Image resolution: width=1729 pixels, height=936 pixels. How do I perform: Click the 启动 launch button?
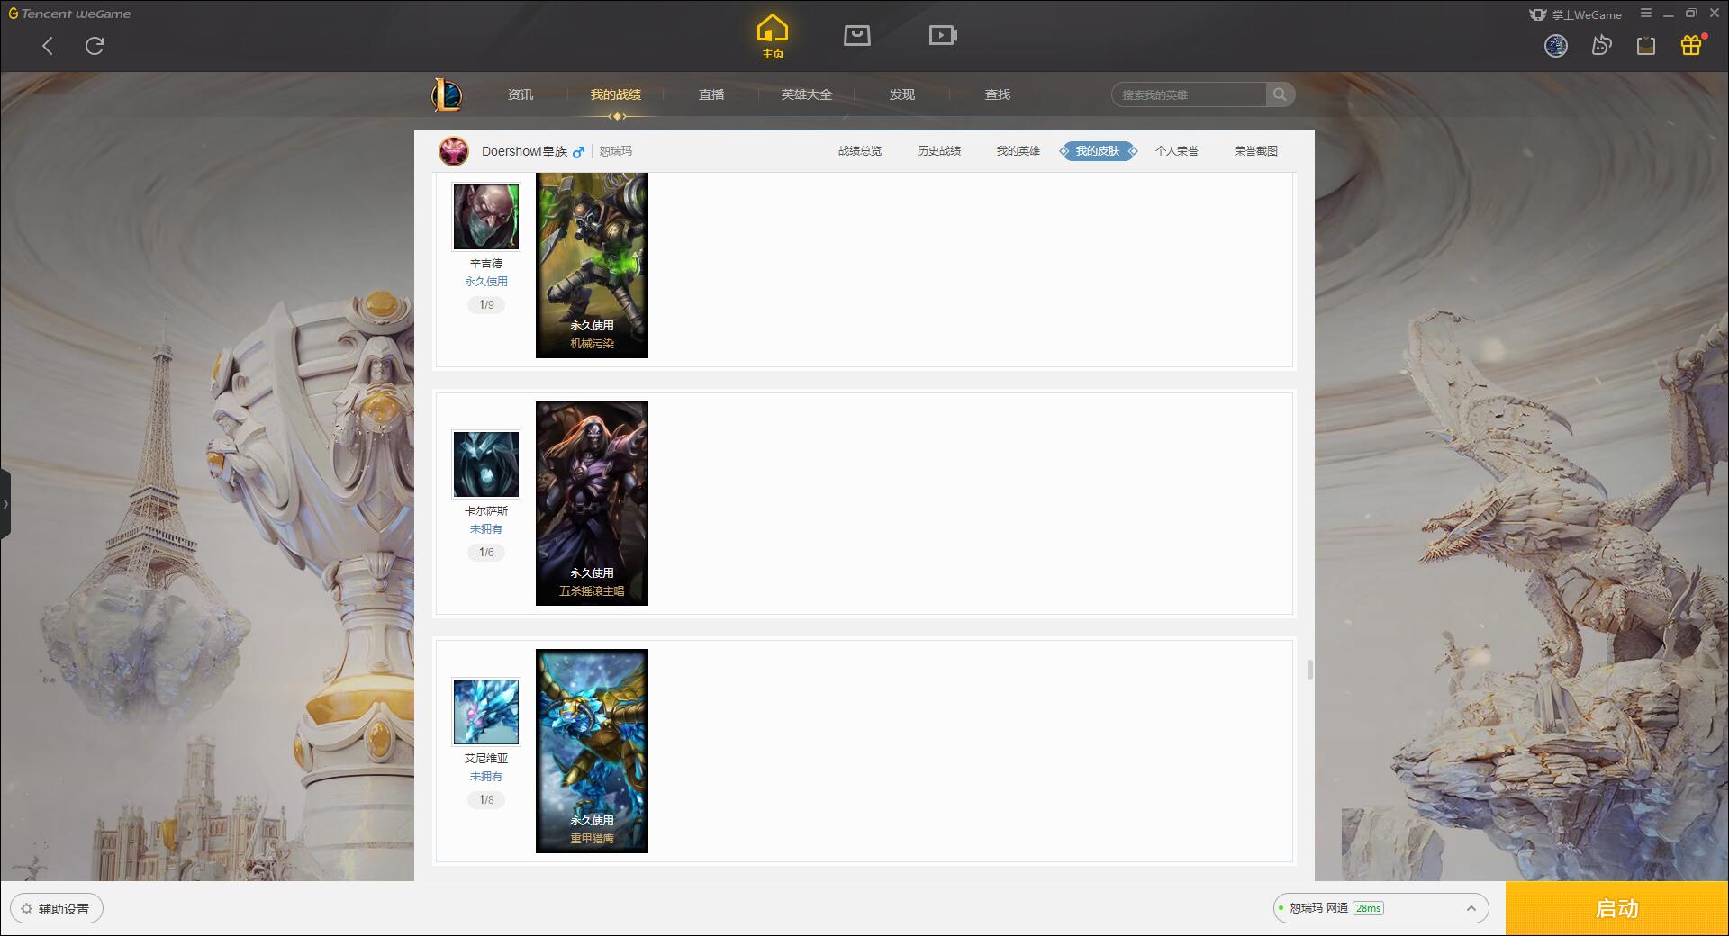[x=1616, y=909]
